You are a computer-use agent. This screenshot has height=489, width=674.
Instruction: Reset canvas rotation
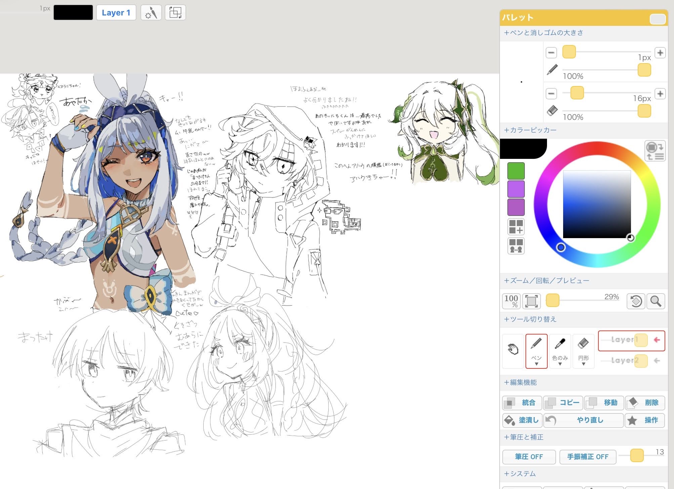[x=636, y=301]
